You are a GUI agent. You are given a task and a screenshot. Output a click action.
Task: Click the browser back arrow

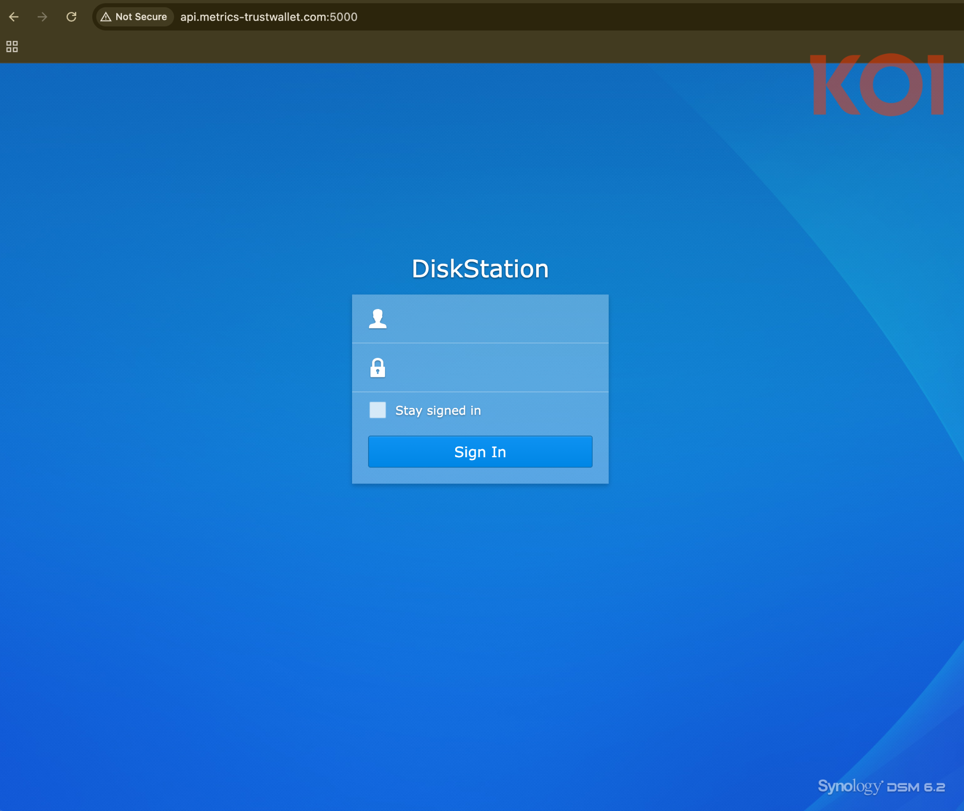point(14,17)
